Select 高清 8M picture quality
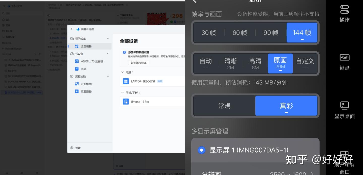The width and height of the screenshot is (363, 175). [x=255, y=63]
